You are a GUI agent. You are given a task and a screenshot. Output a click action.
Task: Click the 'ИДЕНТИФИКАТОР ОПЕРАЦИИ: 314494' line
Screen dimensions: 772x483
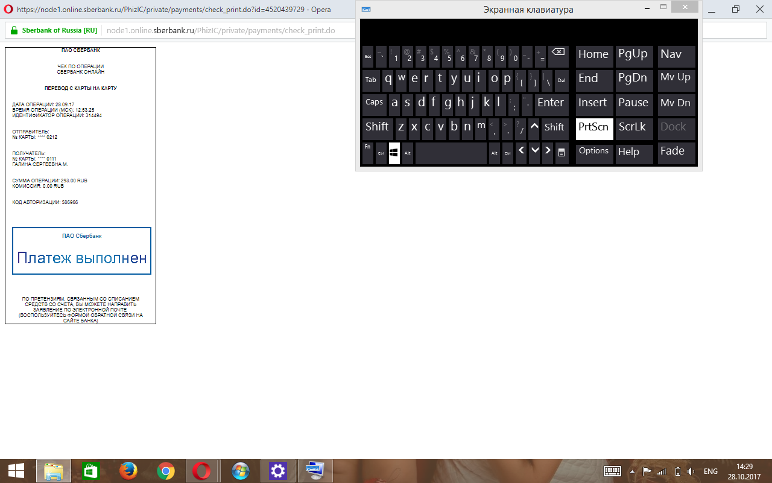tap(57, 115)
